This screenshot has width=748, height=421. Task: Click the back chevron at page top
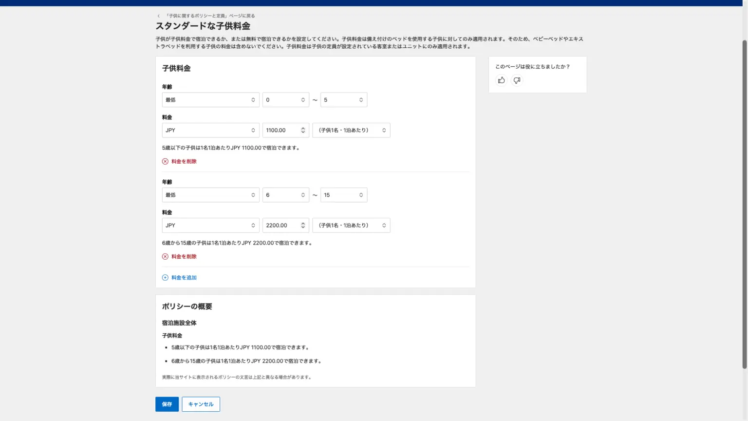159,16
